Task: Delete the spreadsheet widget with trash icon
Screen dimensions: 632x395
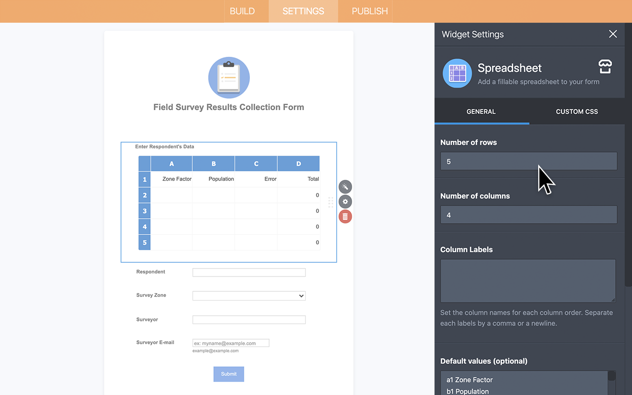Action: pos(345,216)
